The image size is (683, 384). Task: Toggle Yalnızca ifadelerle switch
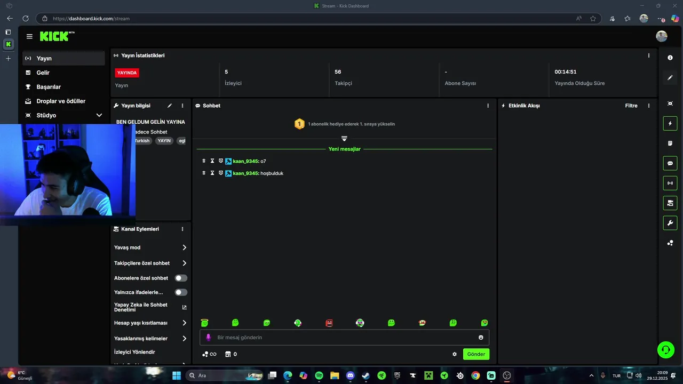click(181, 292)
